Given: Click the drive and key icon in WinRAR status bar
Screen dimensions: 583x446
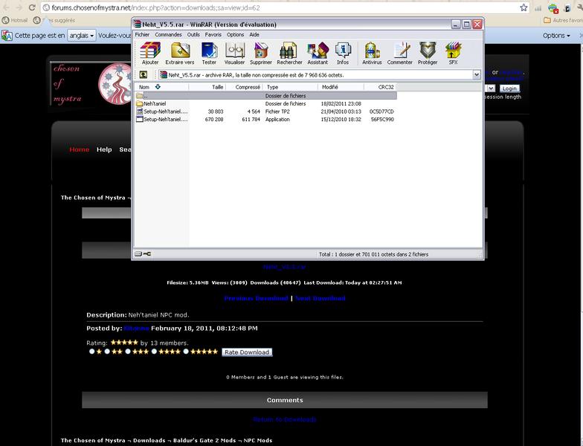Looking at the screenshot, I should click(x=143, y=254).
